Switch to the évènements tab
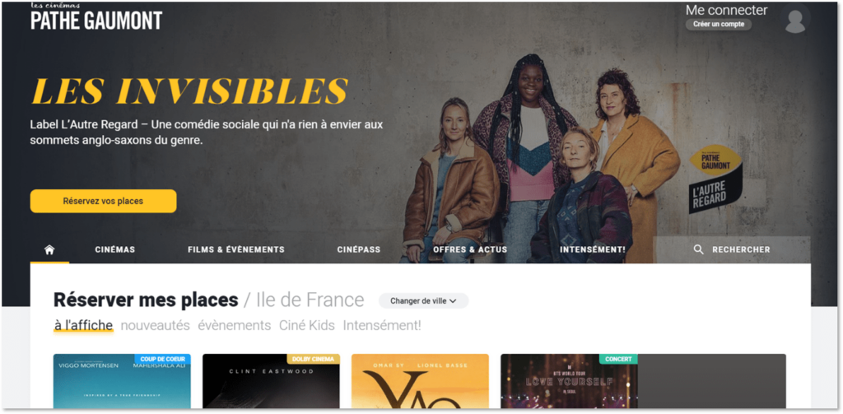 click(235, 325)
